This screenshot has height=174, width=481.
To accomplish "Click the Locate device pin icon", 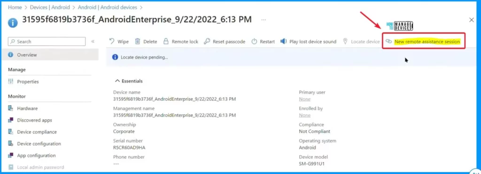I will tap(345, 41).
